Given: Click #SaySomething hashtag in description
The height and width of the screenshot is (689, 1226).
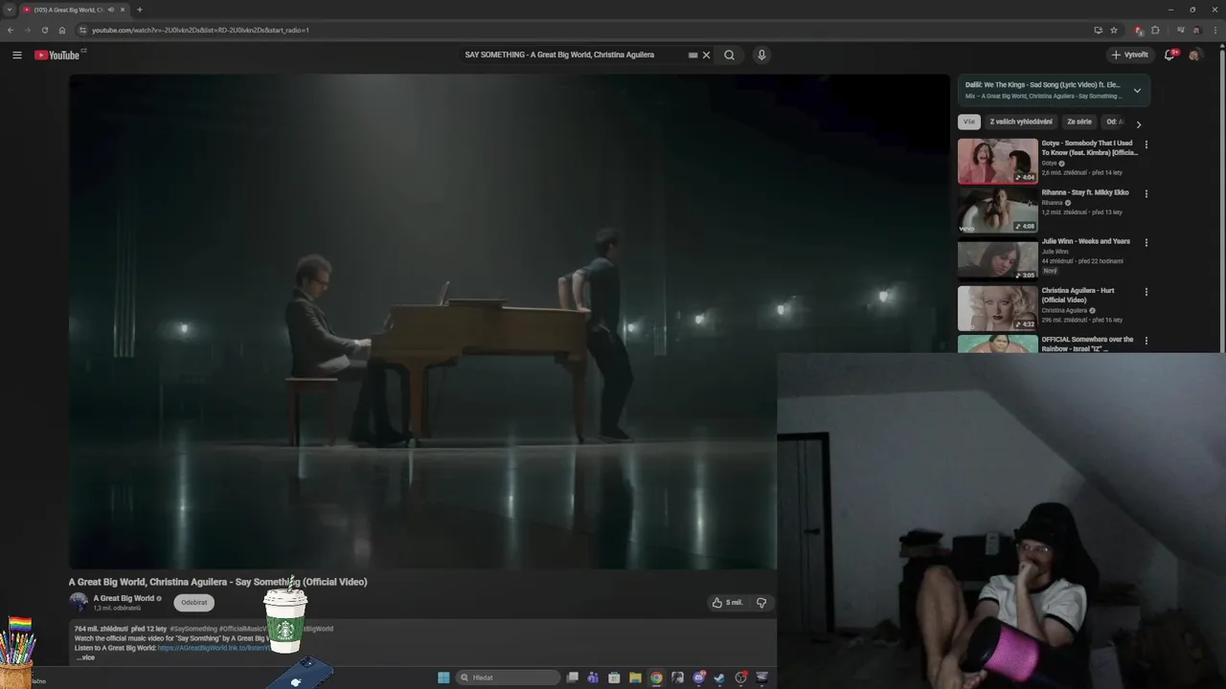Looking at the screenshot, I should click(194, 629).
